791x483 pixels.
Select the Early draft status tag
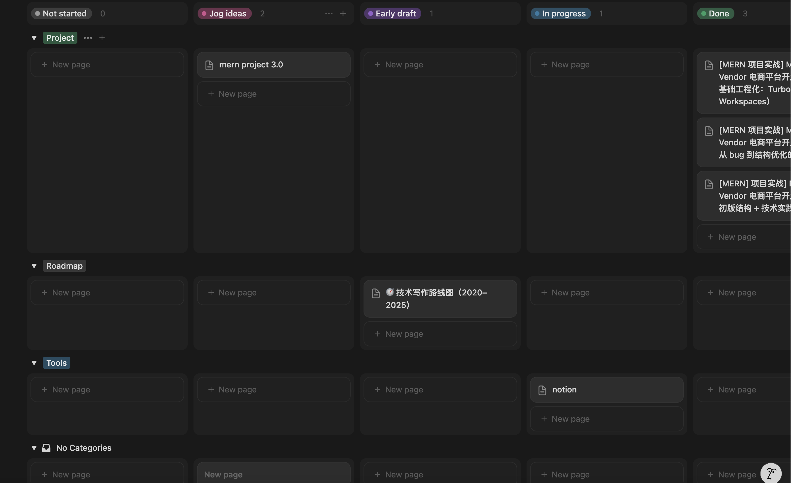click(392, 13)
